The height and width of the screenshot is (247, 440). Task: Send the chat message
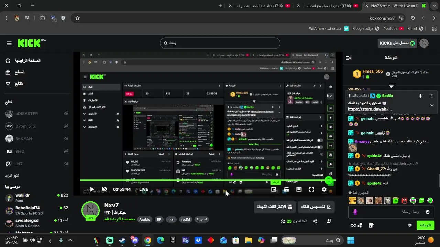coord(425,225)
